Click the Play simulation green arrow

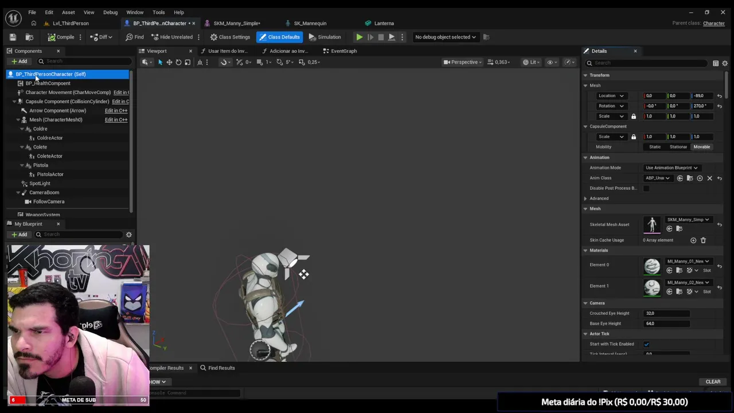point(359,37)
